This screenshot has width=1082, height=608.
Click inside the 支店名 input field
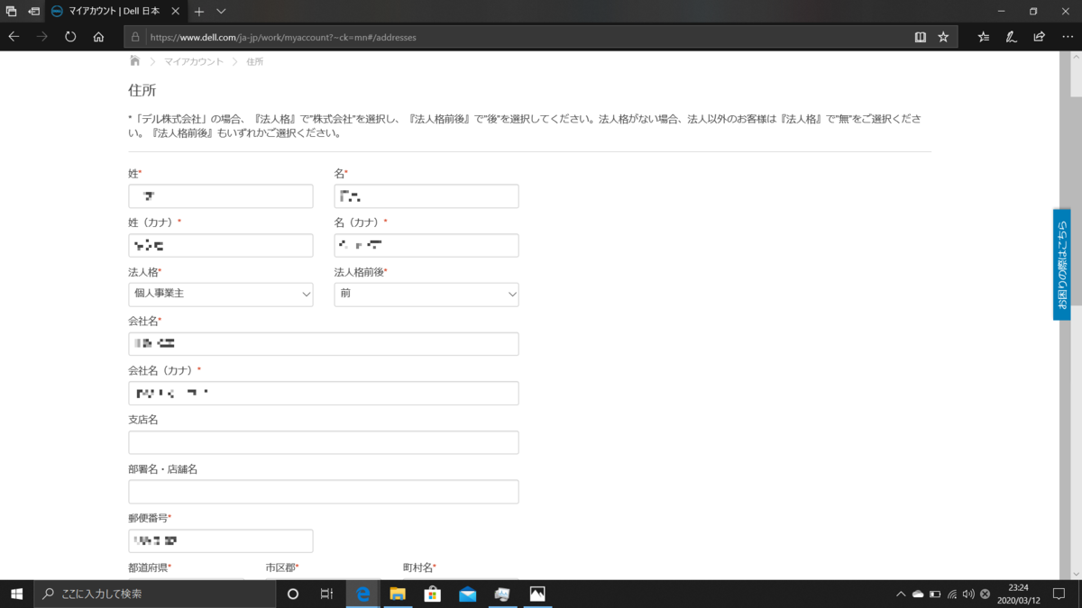click(323, 441)
